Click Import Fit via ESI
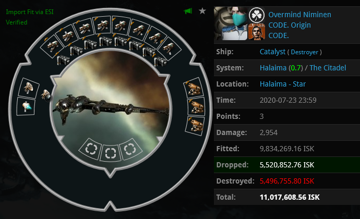This screenshot has height=219, width=360. click(x=30, y=12)
